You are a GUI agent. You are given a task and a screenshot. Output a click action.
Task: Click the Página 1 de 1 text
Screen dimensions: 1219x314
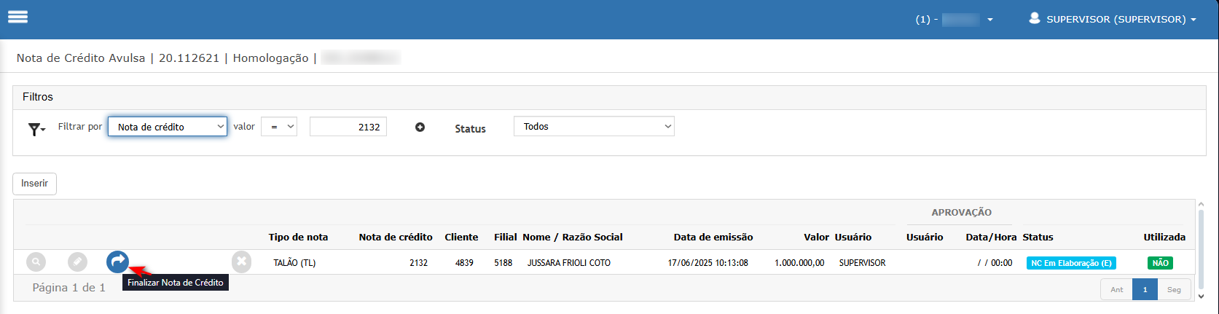click(68, 288)
